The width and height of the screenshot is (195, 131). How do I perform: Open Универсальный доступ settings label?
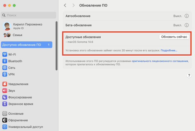pos(26,127)
